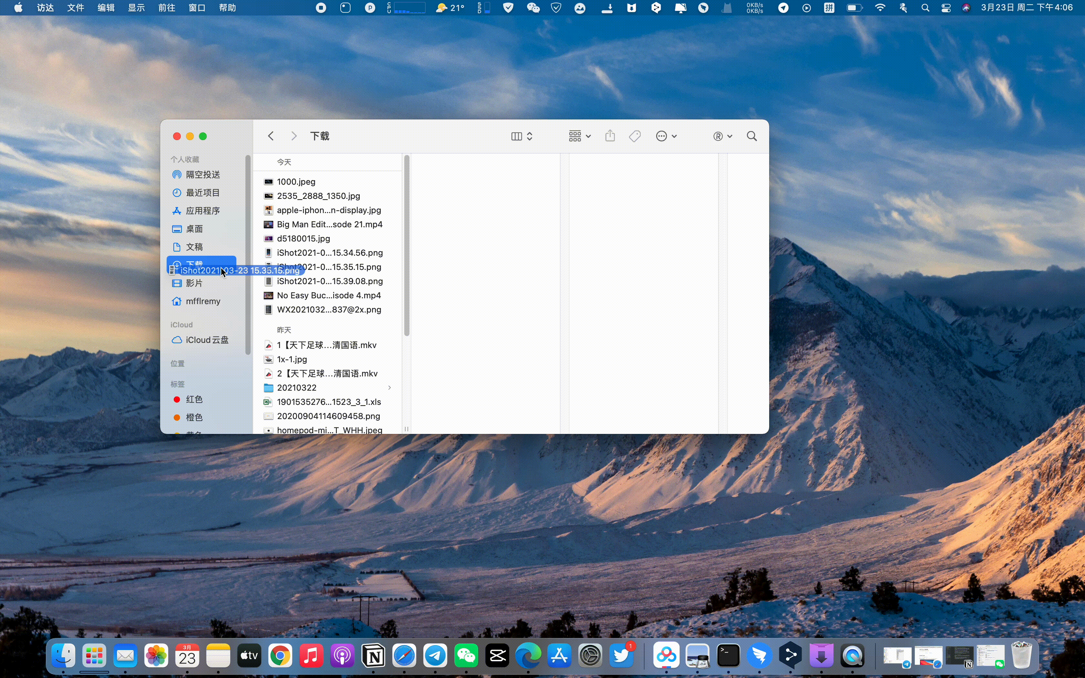Toggle the Wi-Fi menu bar icon

tap(880, 8)
